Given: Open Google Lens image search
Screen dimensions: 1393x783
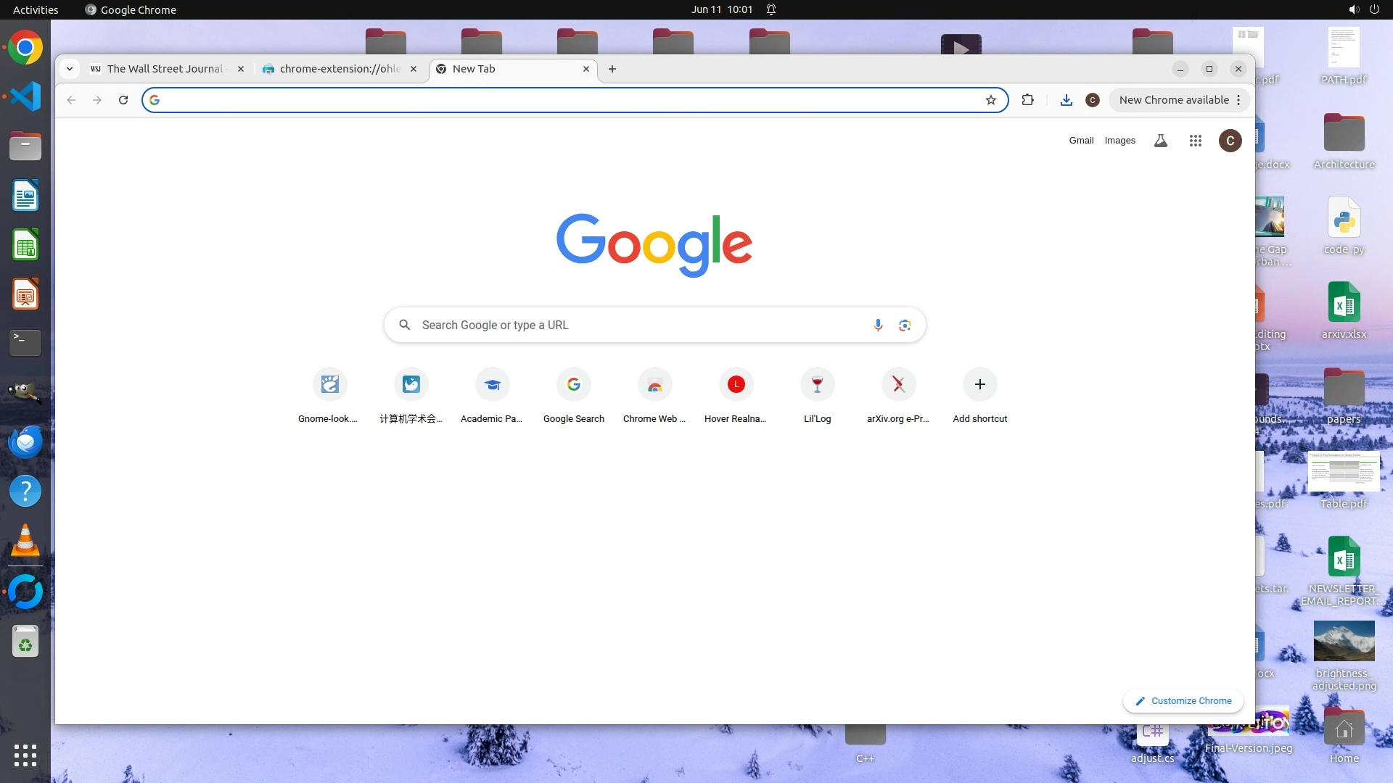Looking at the screenshot, I should pos(905,326).
